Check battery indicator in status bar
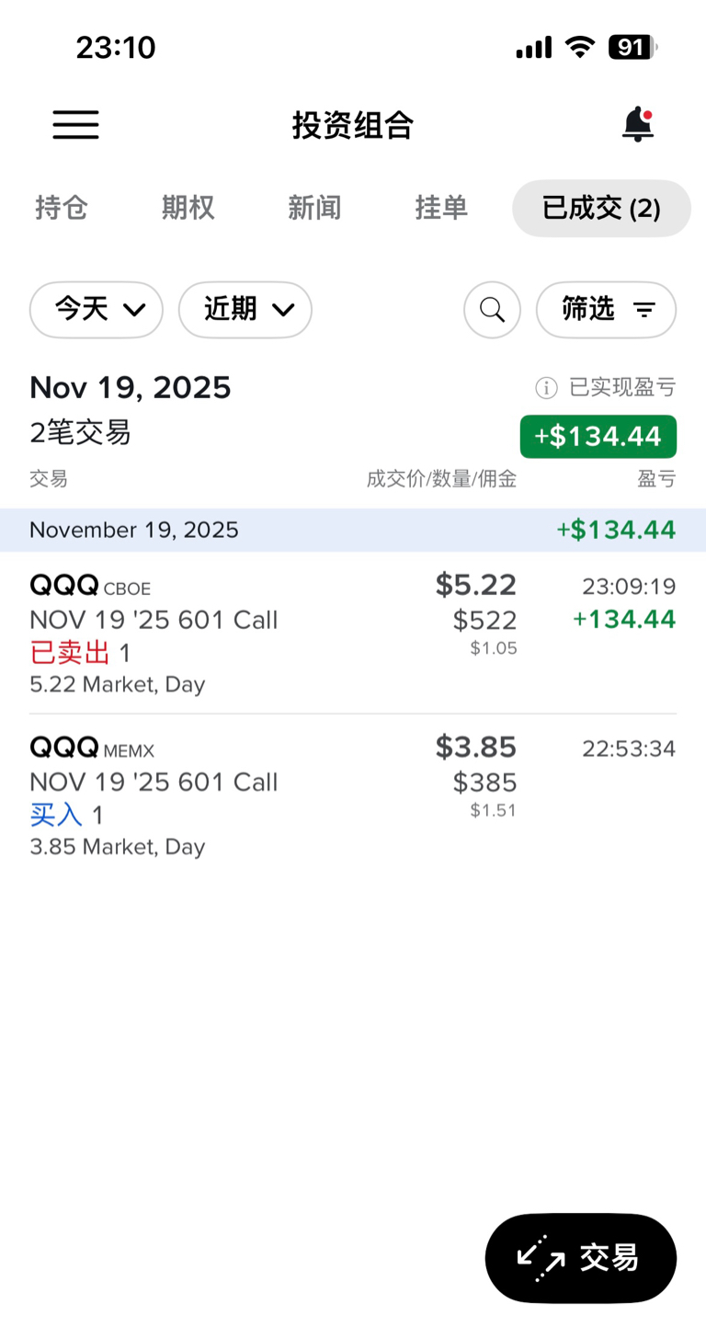 [632, 47]
